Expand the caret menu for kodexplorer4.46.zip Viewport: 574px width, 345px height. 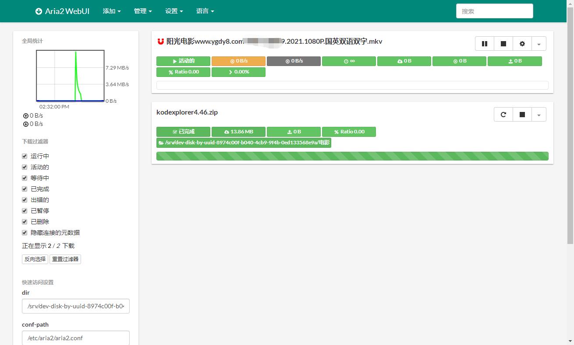[539, 115]
